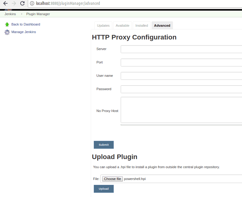Select the Advanced tab

(x=162, y=25)
